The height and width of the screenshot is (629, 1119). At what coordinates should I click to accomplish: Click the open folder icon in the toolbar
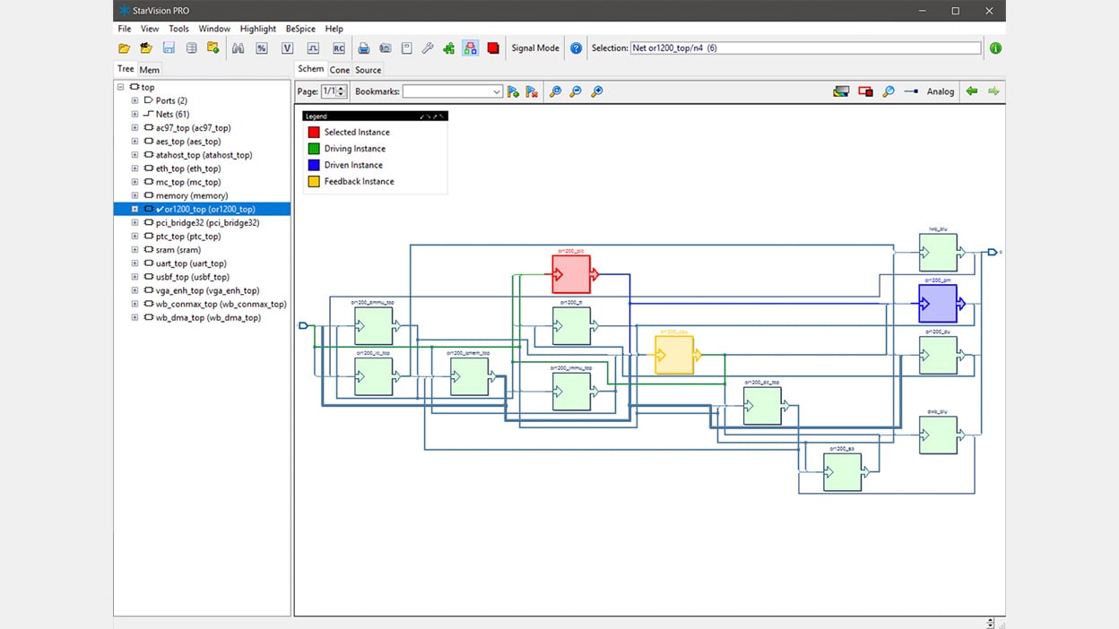124,48
